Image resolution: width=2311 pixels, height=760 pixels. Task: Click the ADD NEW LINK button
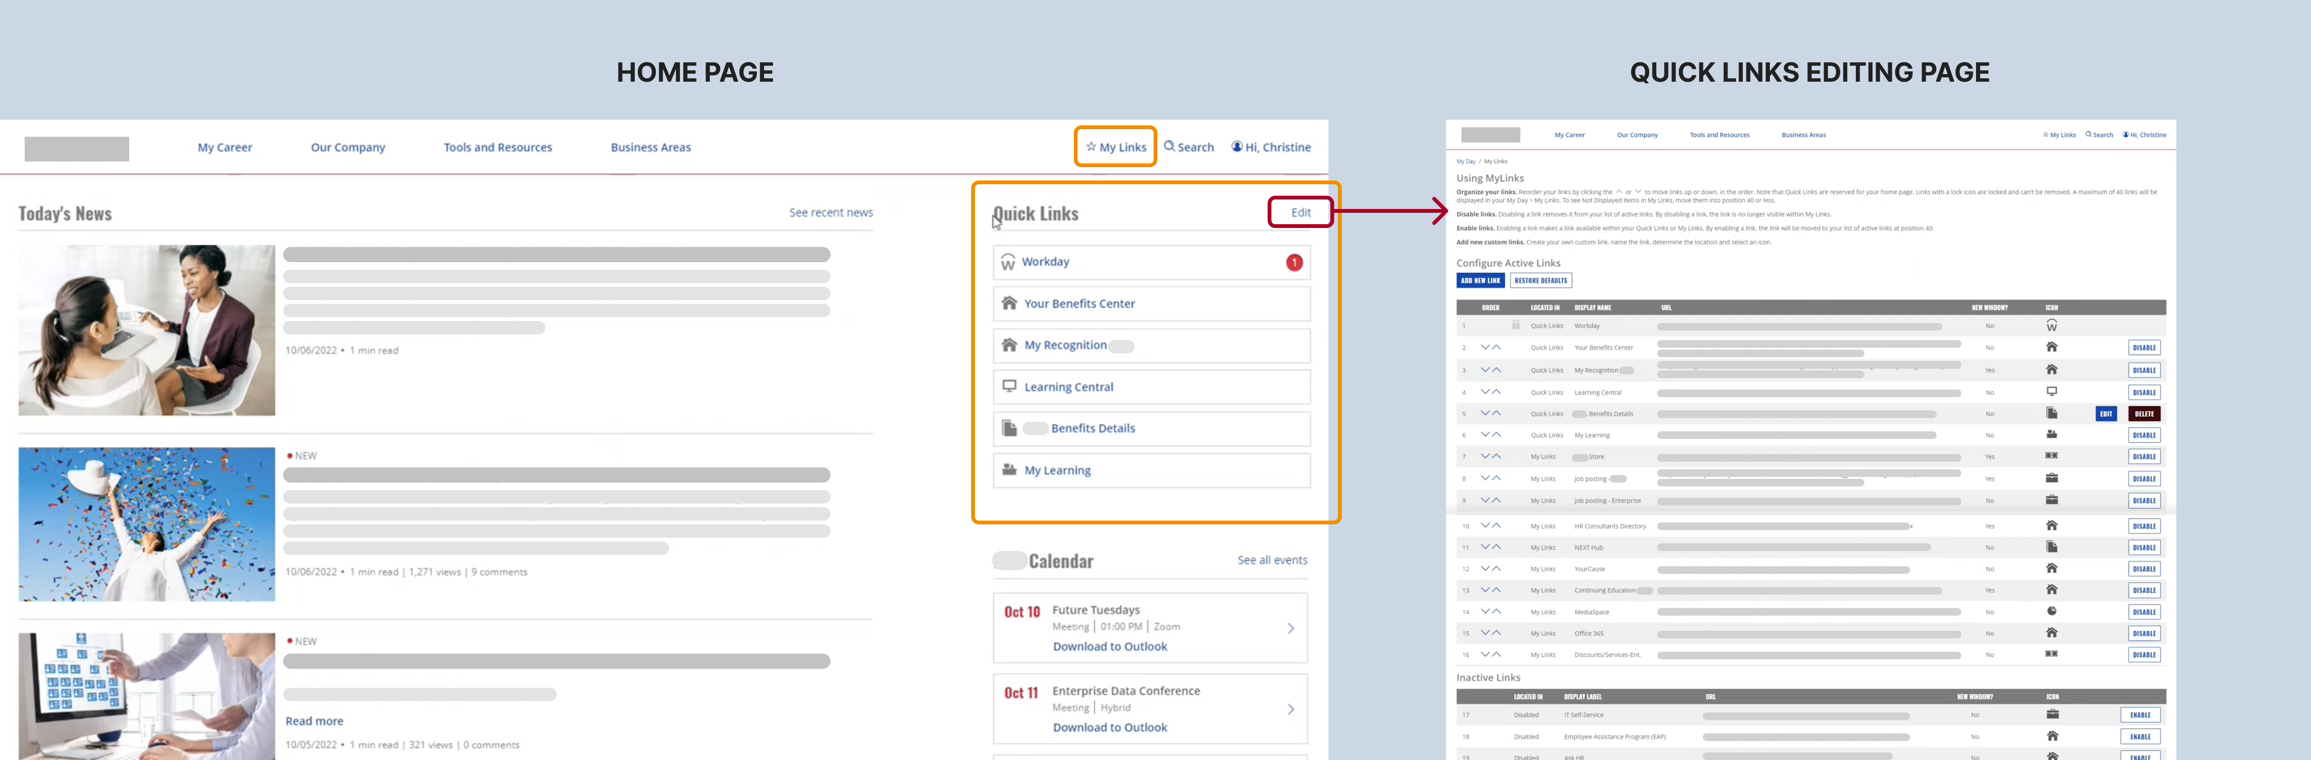(1480, 280)
